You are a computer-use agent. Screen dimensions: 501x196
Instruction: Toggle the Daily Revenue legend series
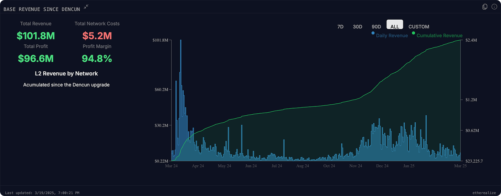pos(392,35)
